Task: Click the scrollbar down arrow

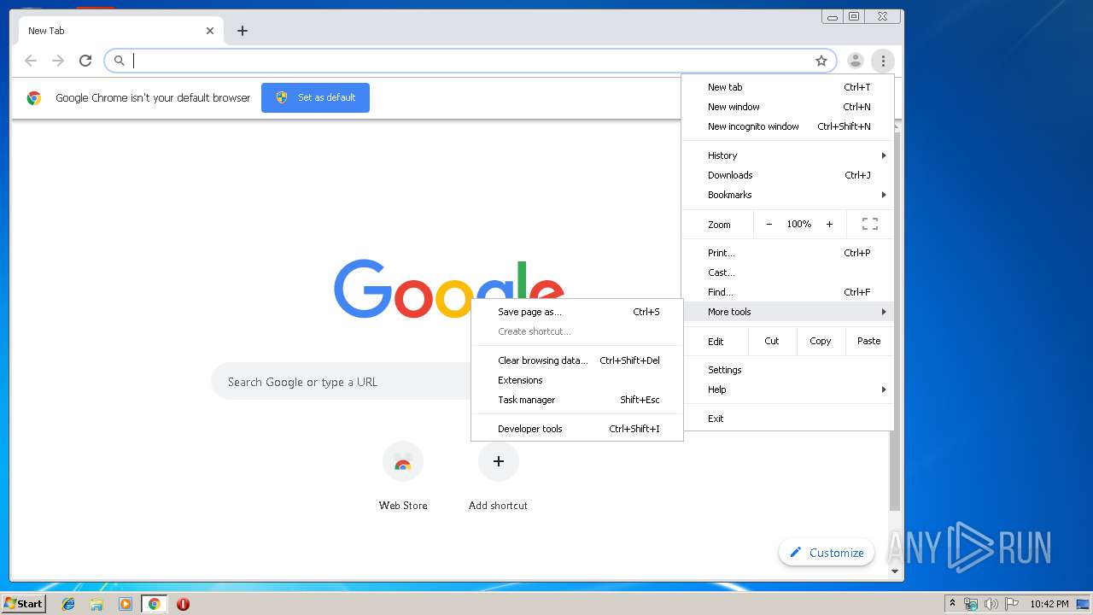Action: 895,571
